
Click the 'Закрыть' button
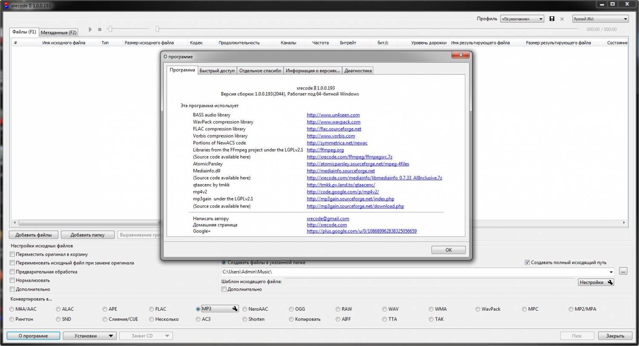(x=615, y=336)
